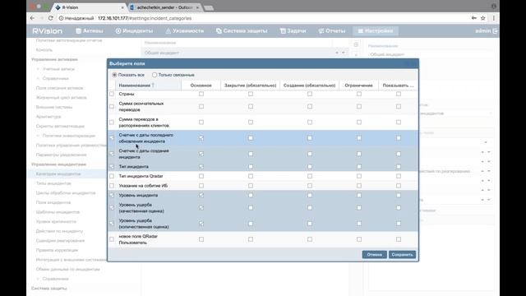Tick Основное checkbox for Сумма окончательных переводов
This screenshot has width=526, height=296.
click(x=201, y=106)
